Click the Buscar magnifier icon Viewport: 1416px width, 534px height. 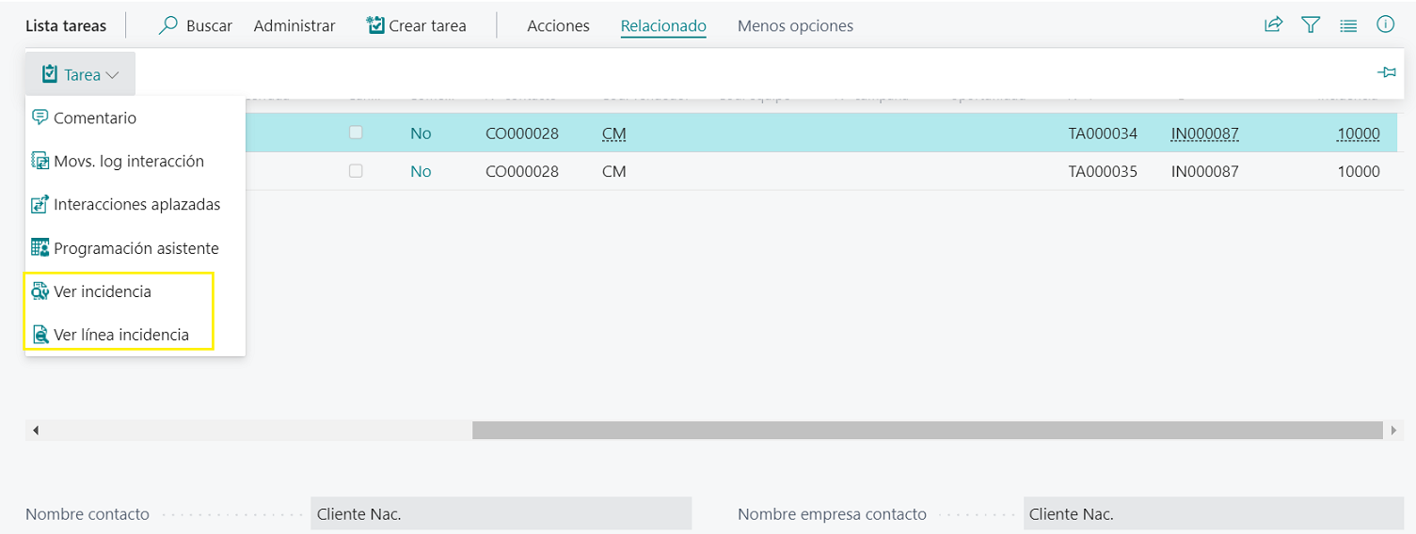168,25
